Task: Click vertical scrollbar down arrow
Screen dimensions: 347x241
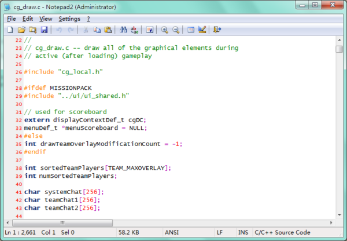Action: point(339,215)
